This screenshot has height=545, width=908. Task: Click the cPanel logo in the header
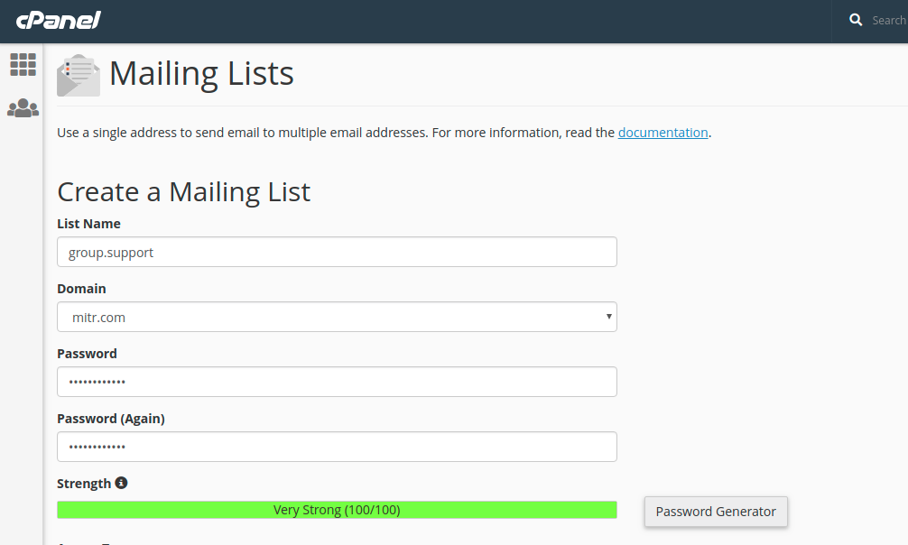[x=58, y=20]
